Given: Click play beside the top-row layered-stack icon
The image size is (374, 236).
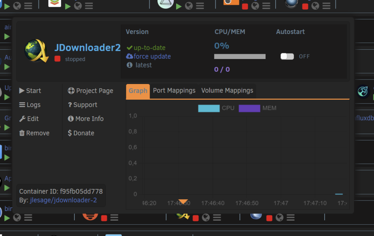Looking at the screenshot, I should [x=68, y=6].
